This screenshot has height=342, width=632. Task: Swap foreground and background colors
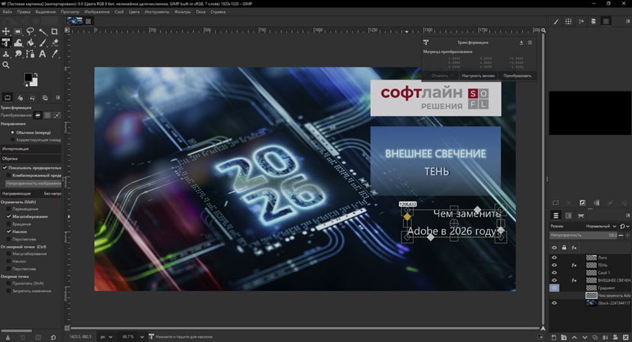(x=36, y=75)
